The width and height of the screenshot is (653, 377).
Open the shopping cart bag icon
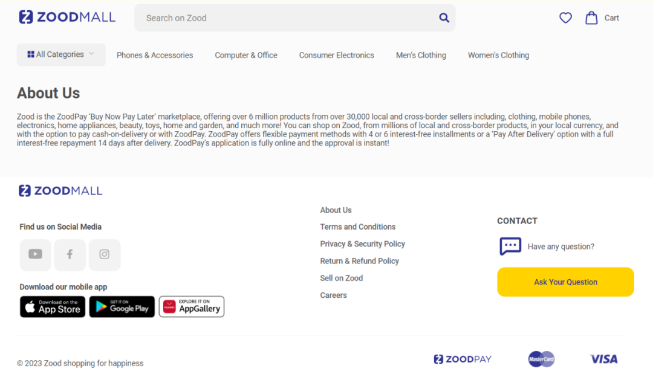(591, 18)
